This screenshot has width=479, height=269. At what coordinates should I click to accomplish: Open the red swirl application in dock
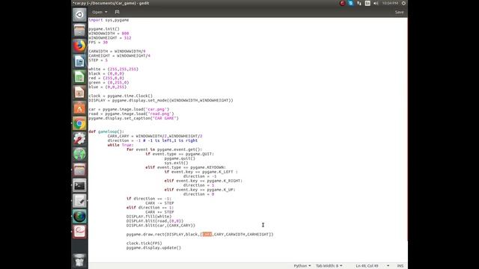tap(79, 232)
